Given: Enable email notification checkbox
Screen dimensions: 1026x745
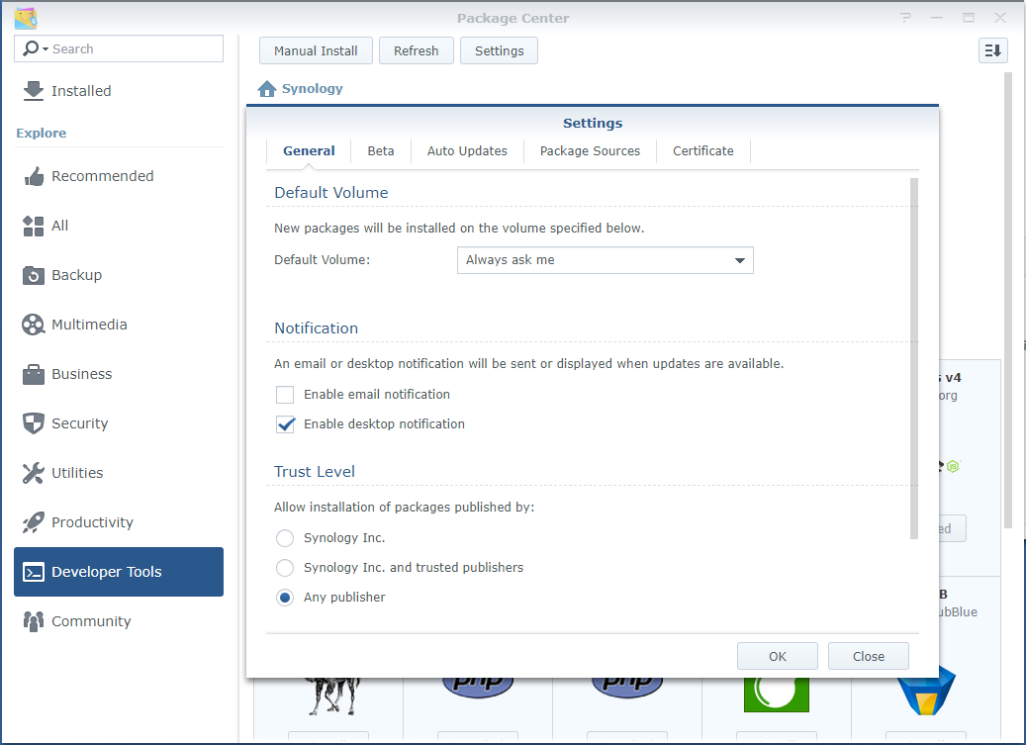Looking at the screenshot, I should (x=285, y=395).
